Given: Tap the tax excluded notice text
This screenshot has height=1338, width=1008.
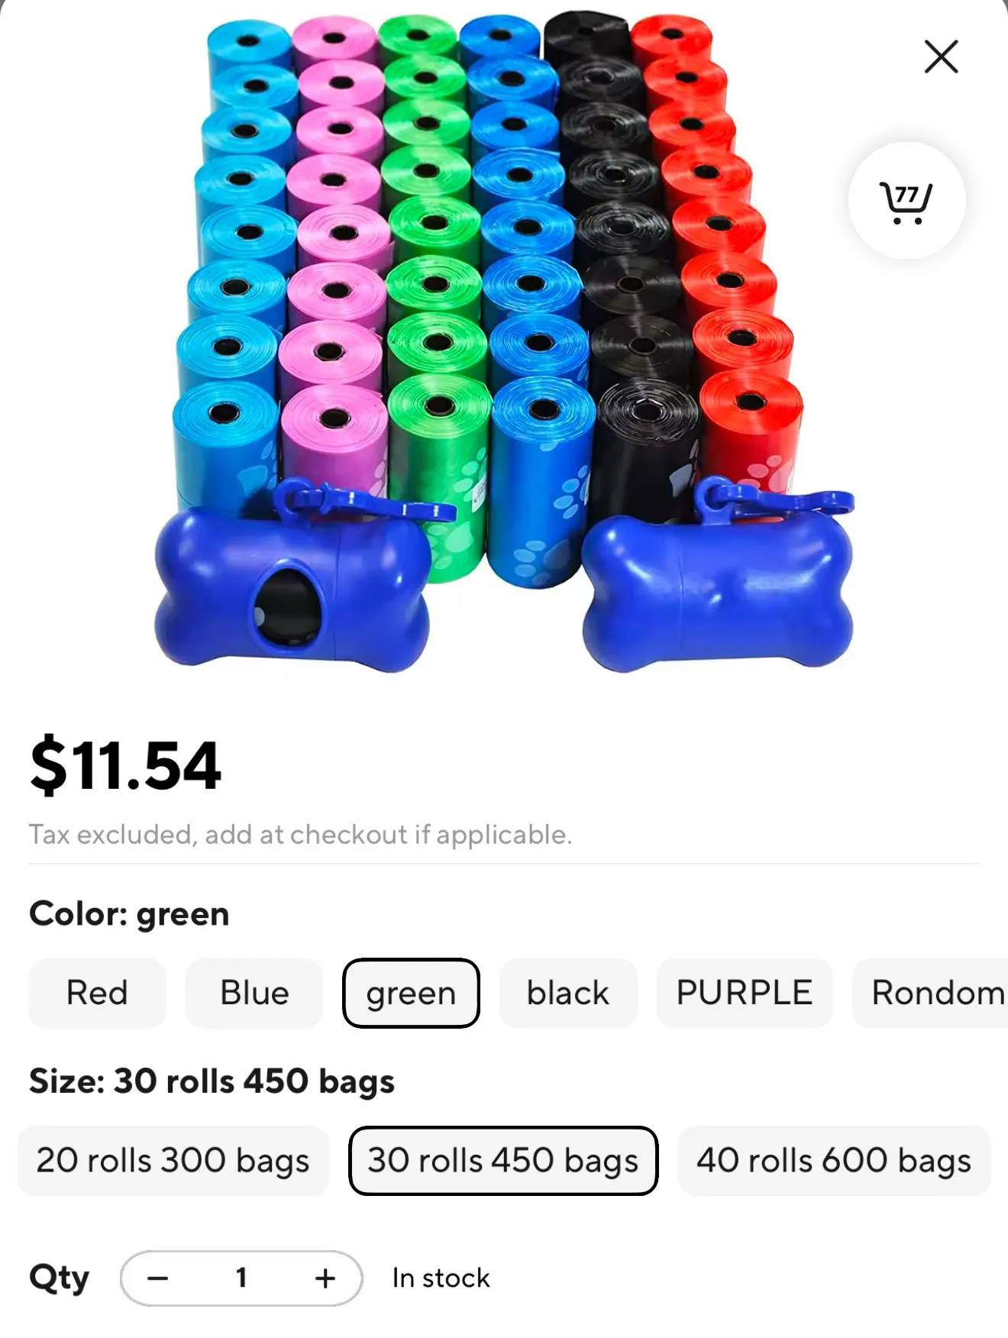Looking at the screenshot, I should click(300, 835).
